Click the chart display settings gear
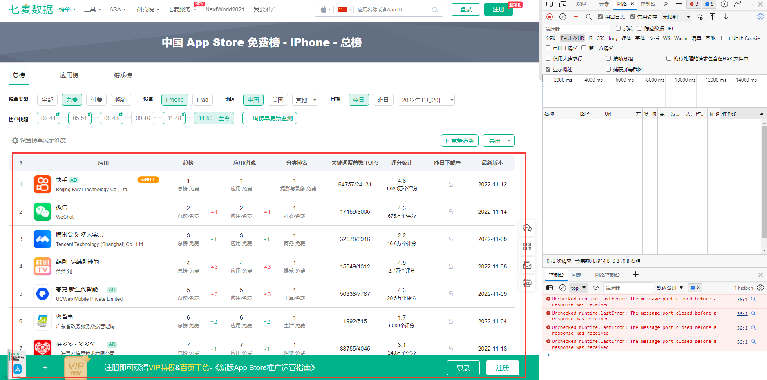 tap(15, 141)
